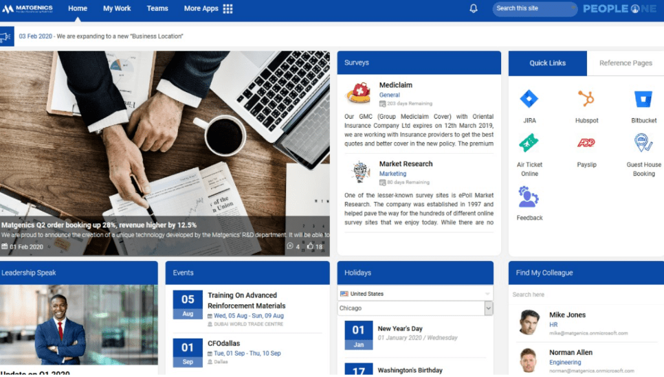This screenshot has width=664, height=377.
Task: Click the 05 Aug event date badge
Action: click(x=188, y=305)
